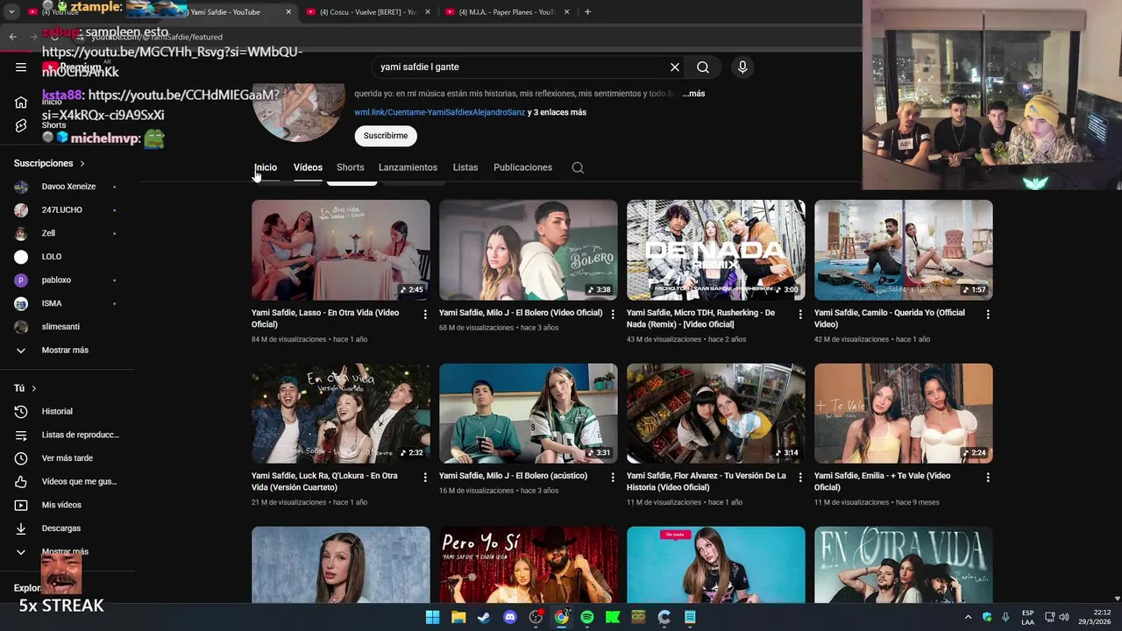Clear the search box with X
Image resolution: width=1122 pixels, height=631 pixels.
click(675, 67)
